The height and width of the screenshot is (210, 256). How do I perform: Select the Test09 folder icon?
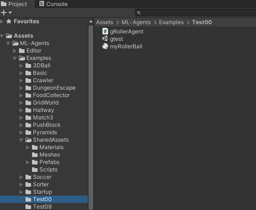28,207
